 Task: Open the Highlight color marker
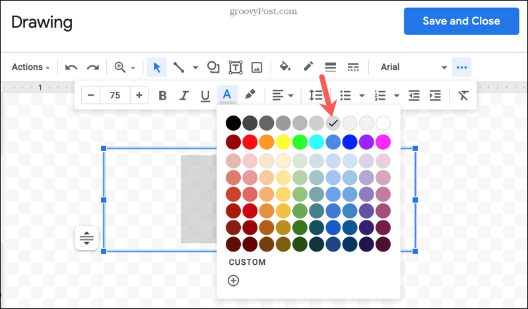pos(249,94)
